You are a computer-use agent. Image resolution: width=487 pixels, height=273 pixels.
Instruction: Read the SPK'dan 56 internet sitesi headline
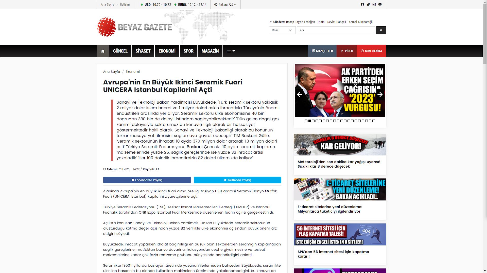(x=333, y=254)
